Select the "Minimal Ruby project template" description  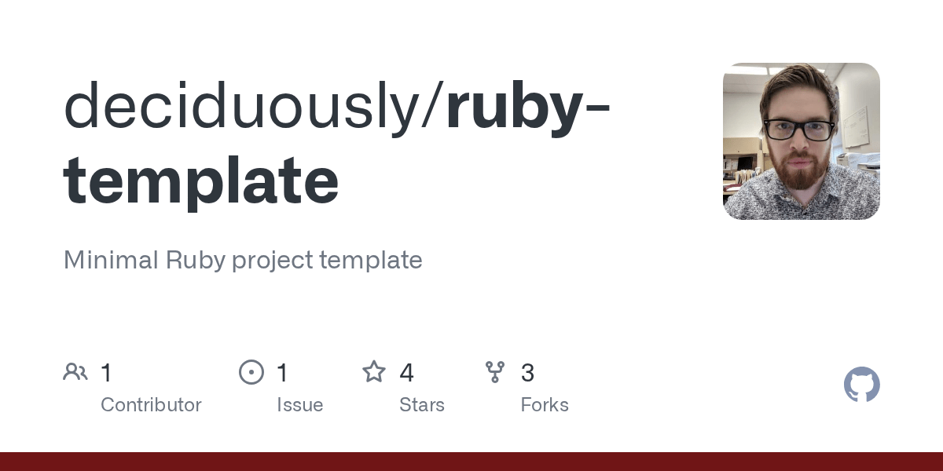[x=243, y=260]
